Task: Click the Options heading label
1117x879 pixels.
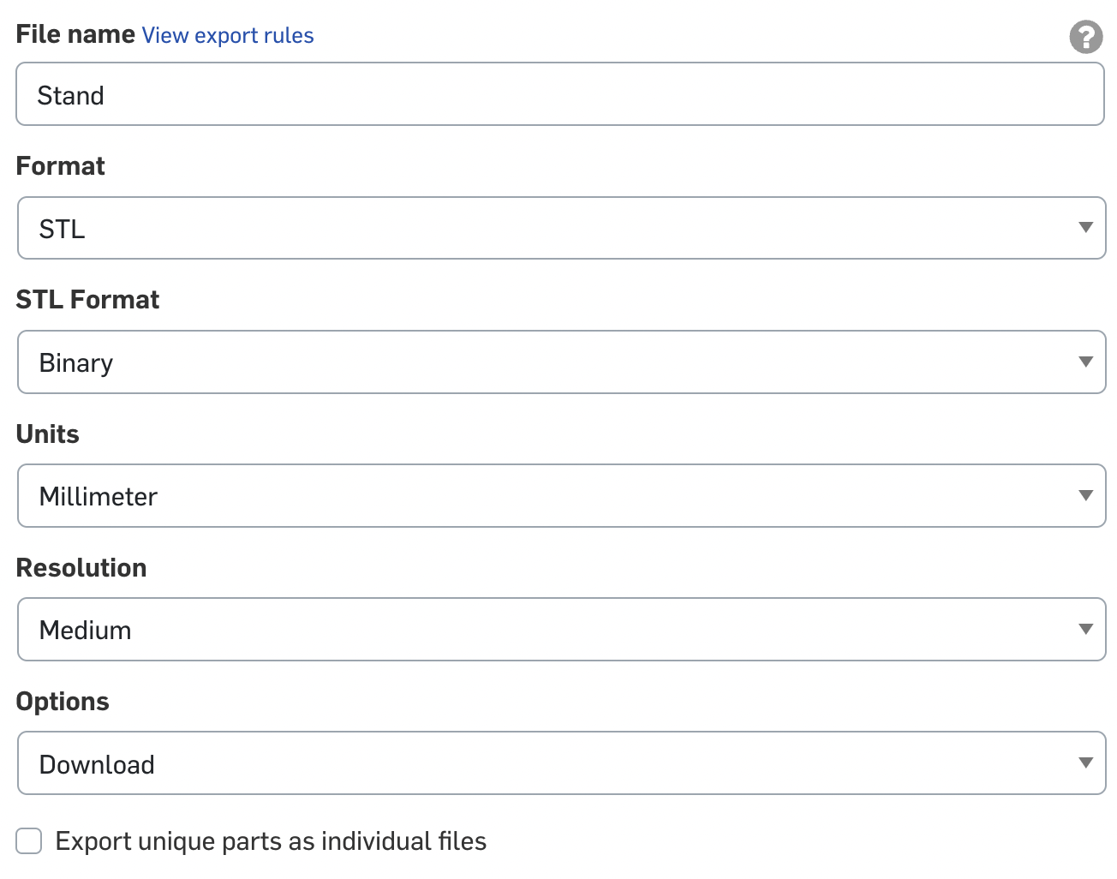Action: click(63, 702)
